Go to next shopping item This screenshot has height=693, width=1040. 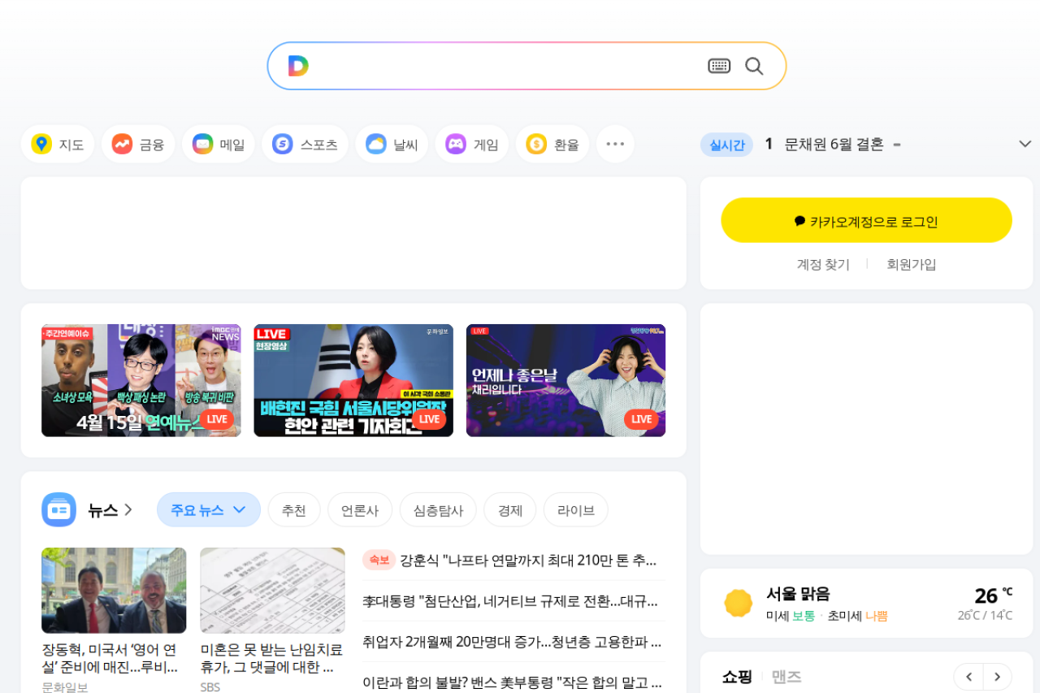pyautogui.click(x=998, y=677)
